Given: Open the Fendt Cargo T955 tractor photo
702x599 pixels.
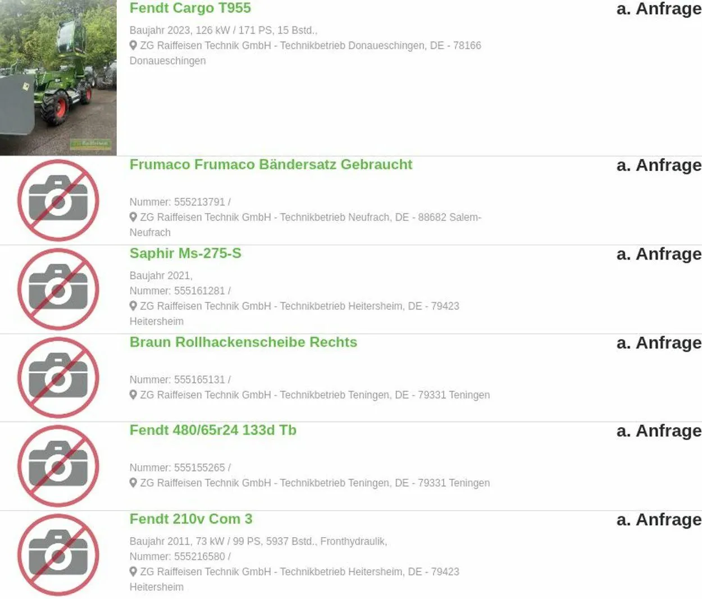Looking at the screenshot, I should [58, 78].
